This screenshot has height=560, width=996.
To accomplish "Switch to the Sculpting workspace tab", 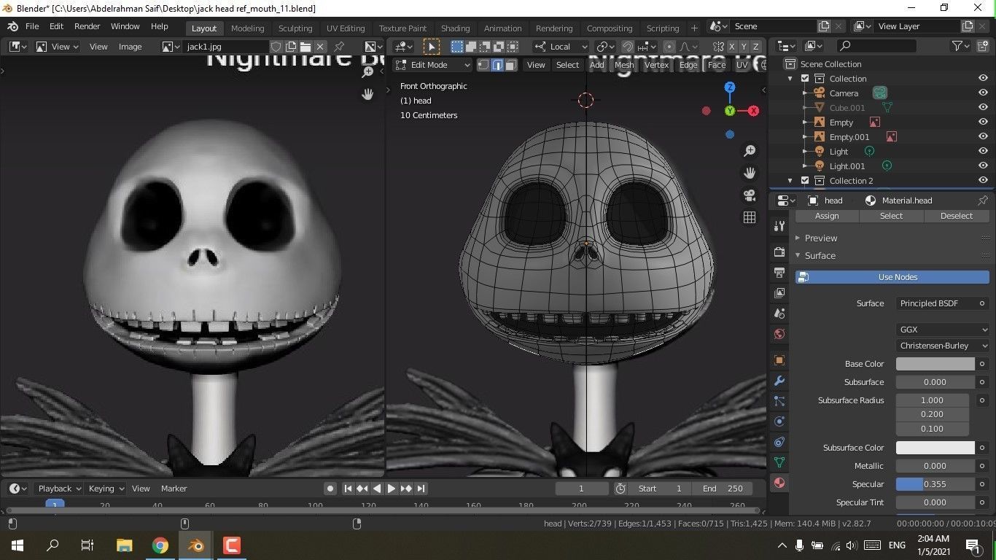I will pyautogui.click(x=295, y=28).
